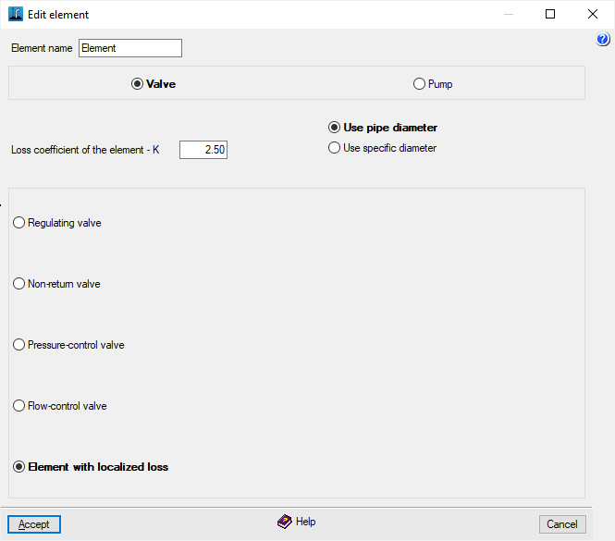Click the purple Help book icon
Viewport: 615px width, 541px height.
284,522
